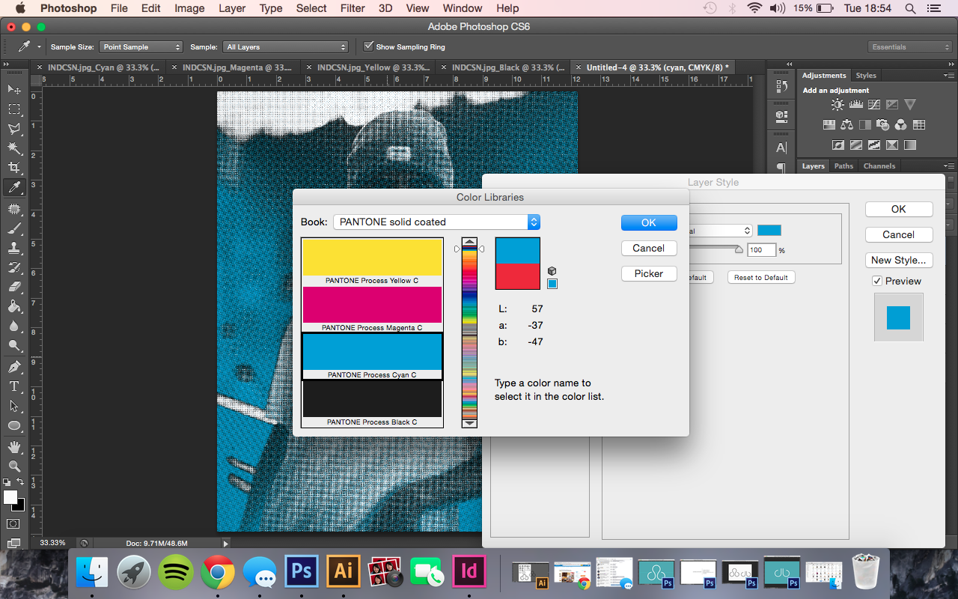Select the Horizontal Type tool
This screenshot has height=599, width=958.
point(13,386)
